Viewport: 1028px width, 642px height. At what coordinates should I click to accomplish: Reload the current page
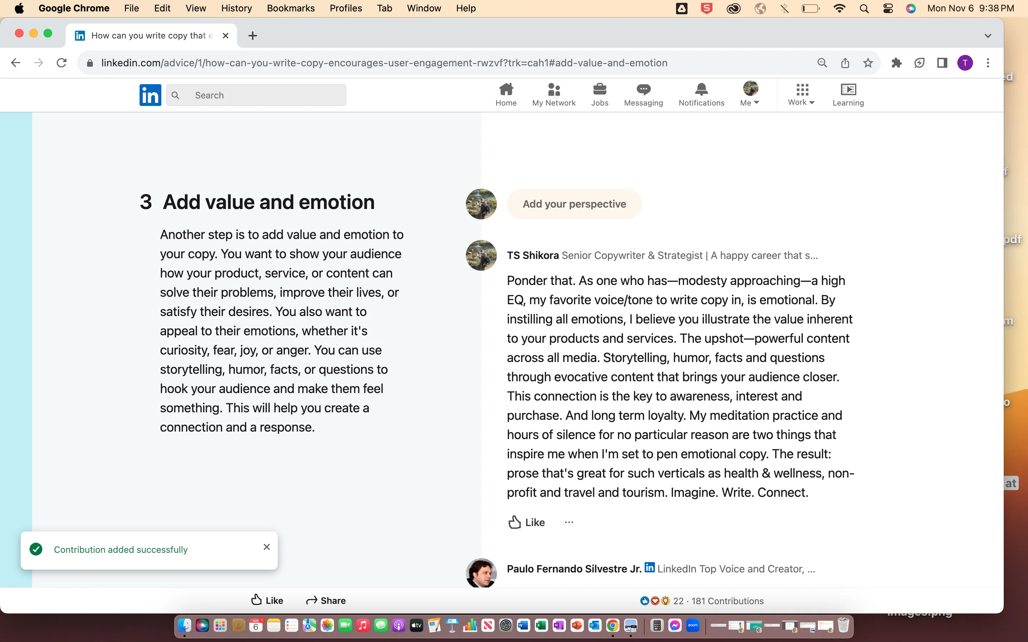click(x=62, y=63)
